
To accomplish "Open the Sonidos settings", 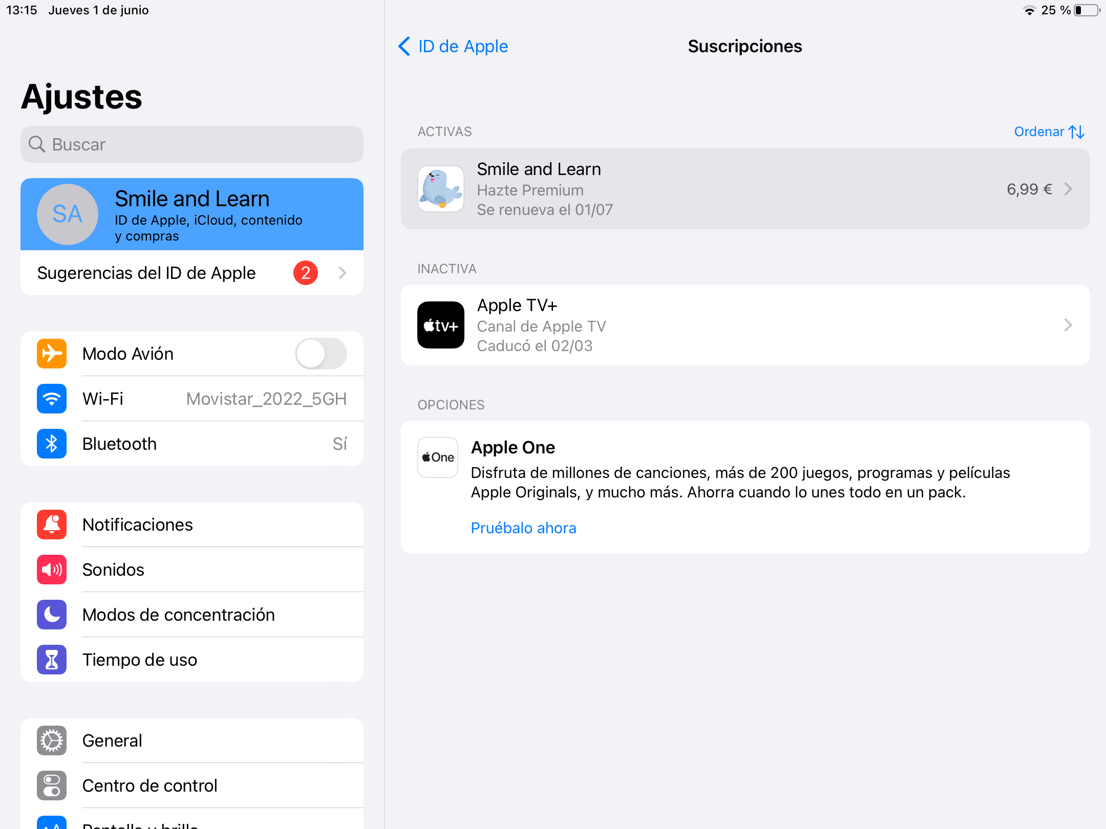I will [192, 570].
